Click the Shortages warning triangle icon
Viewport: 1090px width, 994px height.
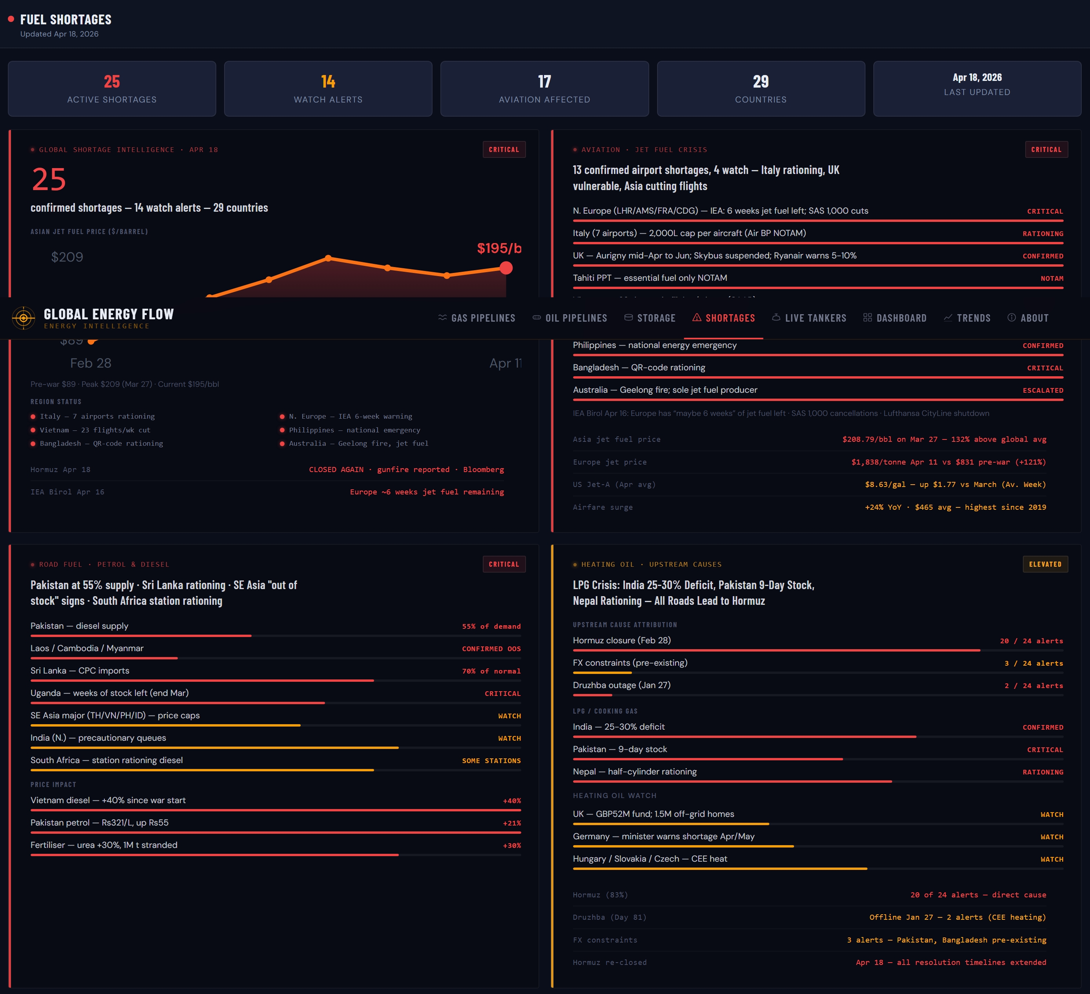(697, 318)
